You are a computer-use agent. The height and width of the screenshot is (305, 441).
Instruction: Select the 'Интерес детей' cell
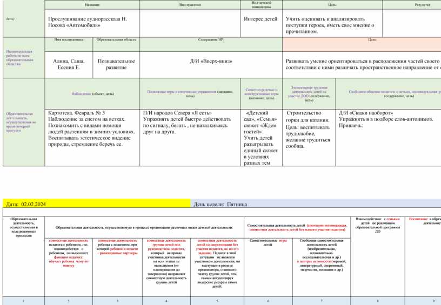261,23
